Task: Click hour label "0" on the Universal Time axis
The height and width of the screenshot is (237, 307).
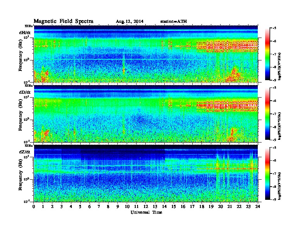Action: click(34, 207)
